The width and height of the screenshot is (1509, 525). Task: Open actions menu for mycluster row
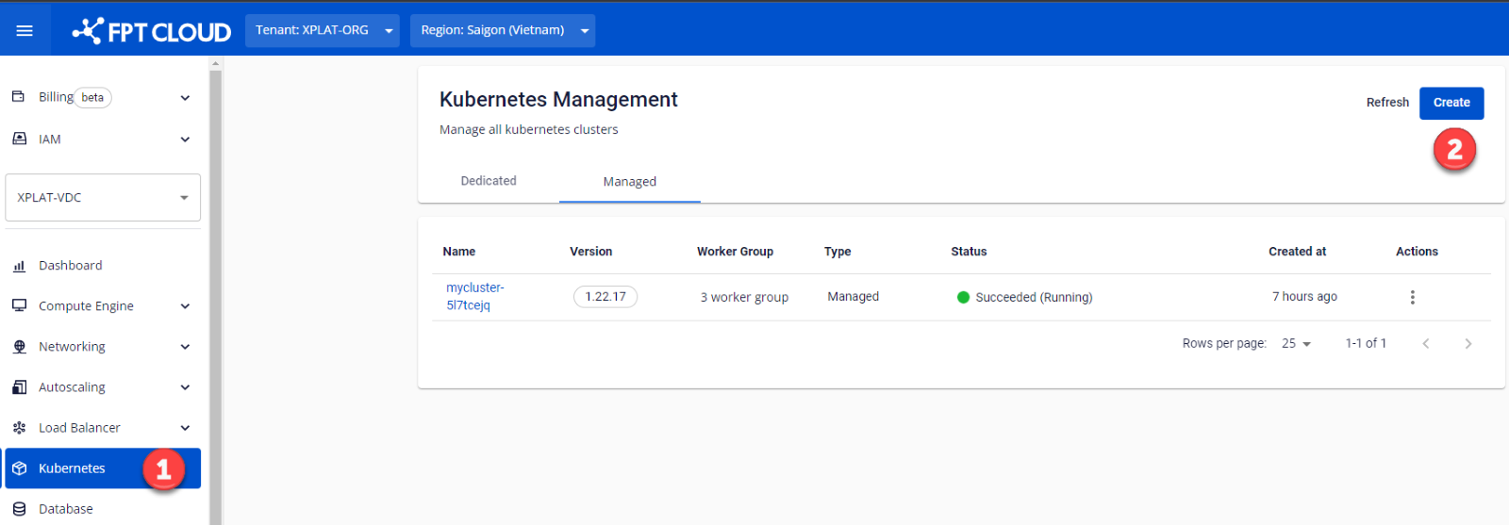1412,297
